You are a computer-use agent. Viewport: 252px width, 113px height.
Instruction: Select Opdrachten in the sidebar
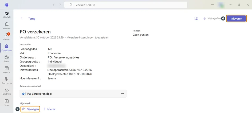click(x=7, y=48)
